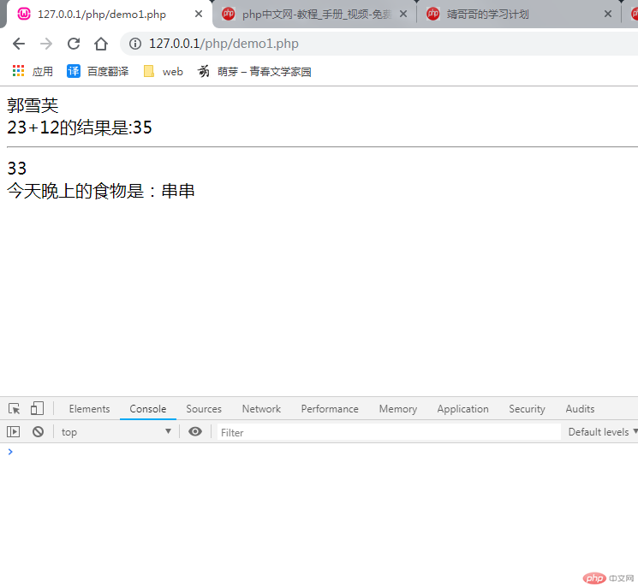Open the web bookmarks folder

(x=164, y=72)
